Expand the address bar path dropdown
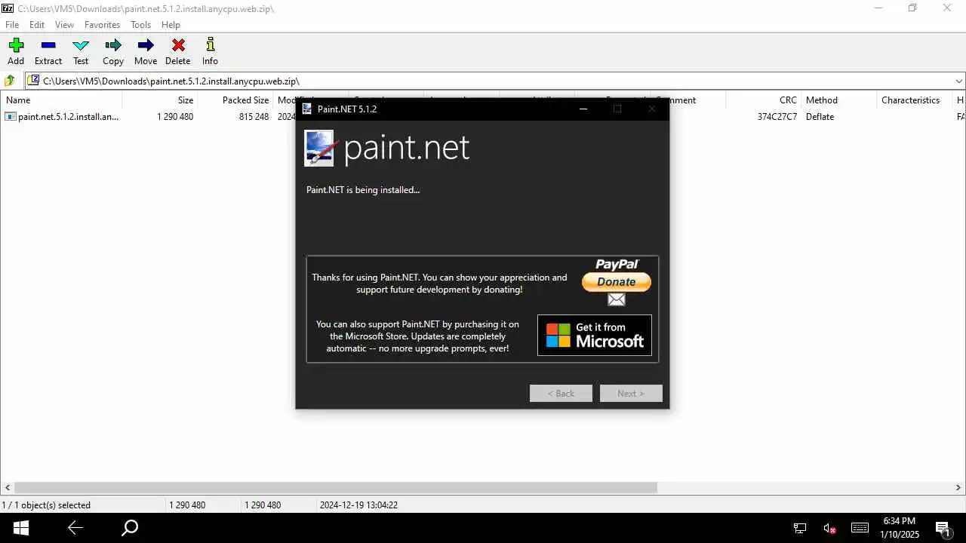 tap(959, 81)
